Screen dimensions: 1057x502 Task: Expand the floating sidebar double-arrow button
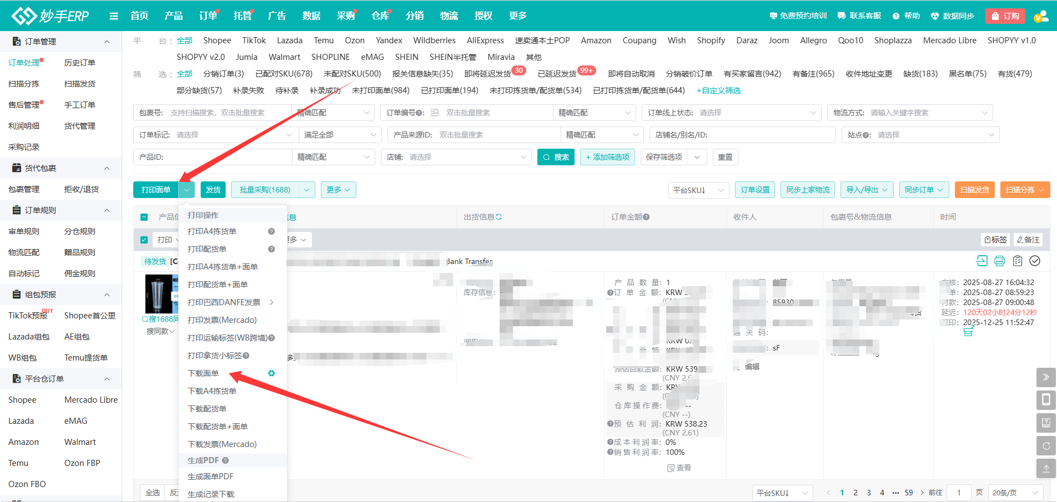[1046, 377]
